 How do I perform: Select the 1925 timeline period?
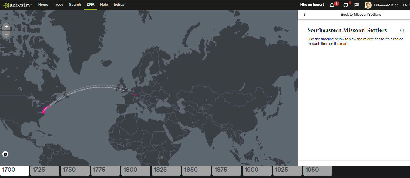(287, 171)
